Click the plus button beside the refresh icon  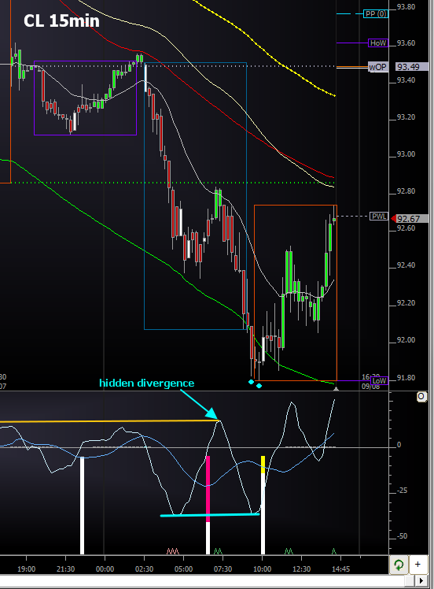click(x=417, y=565)
